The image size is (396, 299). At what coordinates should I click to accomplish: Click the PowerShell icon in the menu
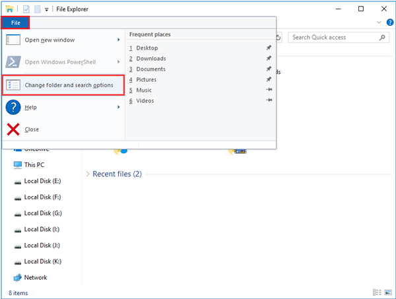tap(13, 62)
